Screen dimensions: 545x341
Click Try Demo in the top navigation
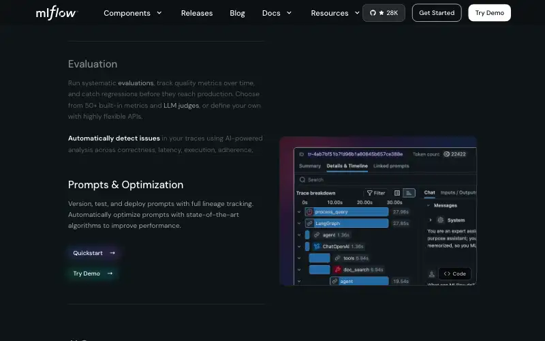489,13
